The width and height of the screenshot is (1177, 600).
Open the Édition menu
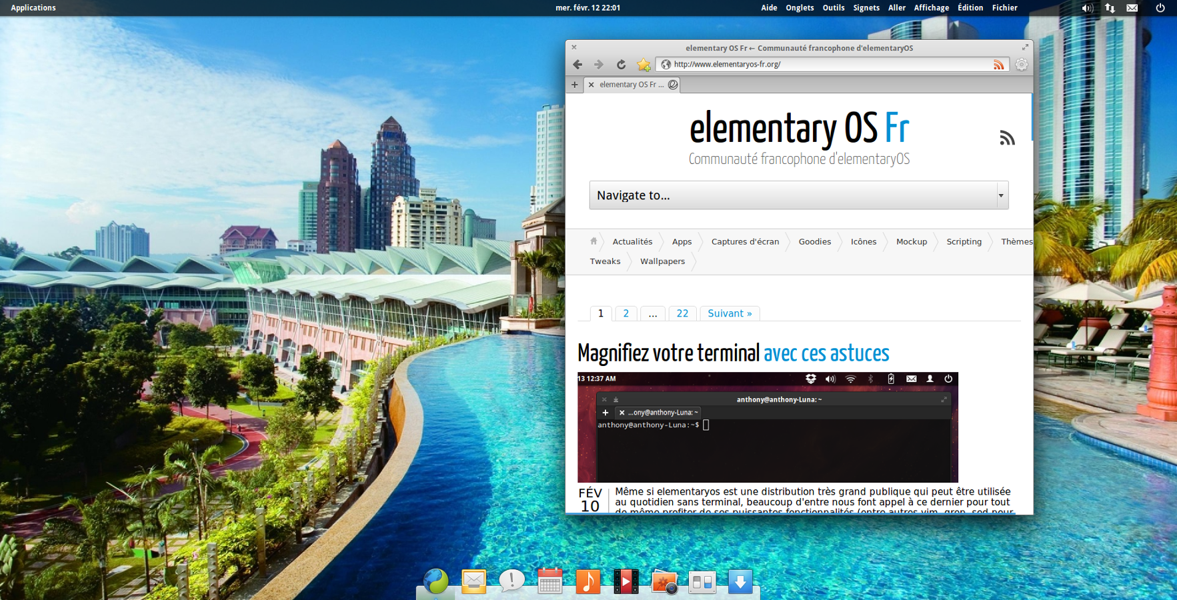tap(970, 8)
